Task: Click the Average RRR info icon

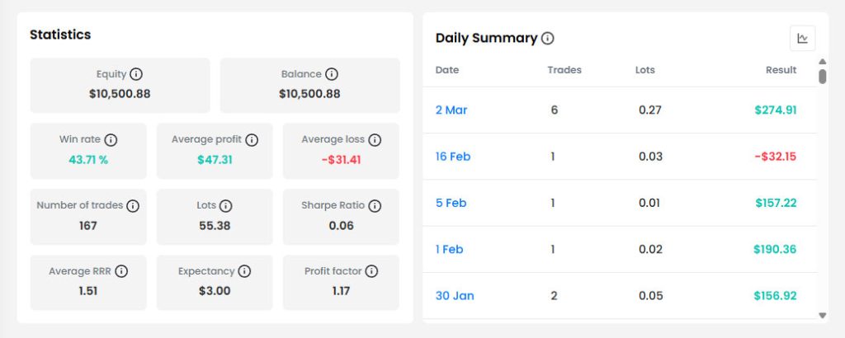Action: click(x=121, y=271)
